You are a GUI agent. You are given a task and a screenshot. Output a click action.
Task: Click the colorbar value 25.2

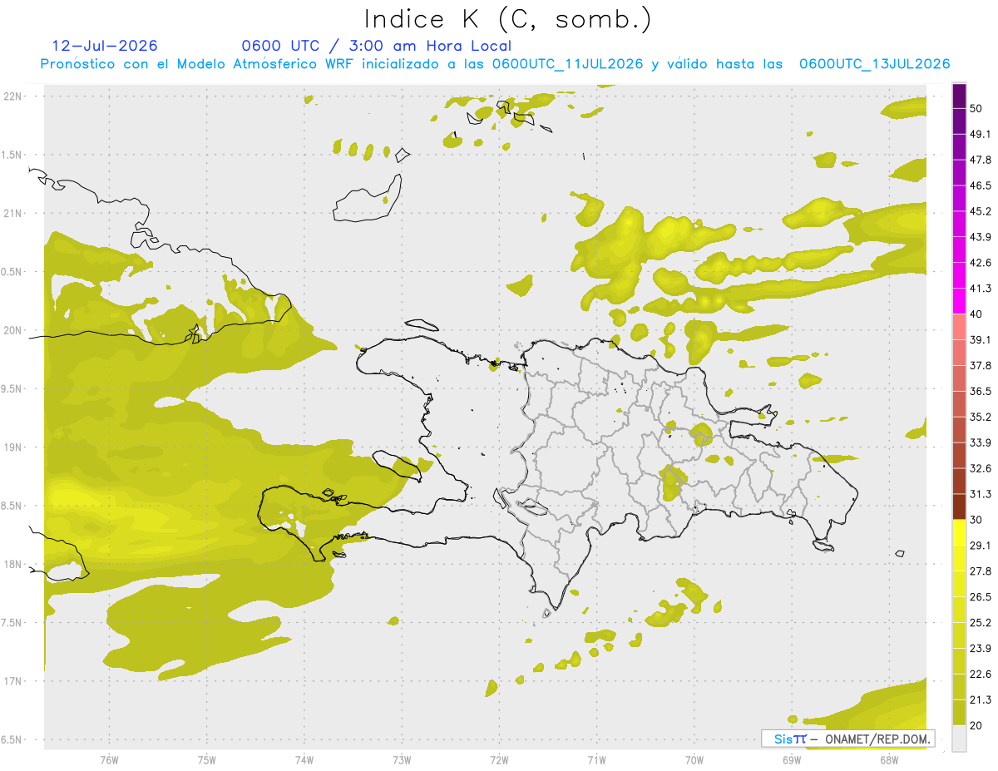[x=981, y=623]
